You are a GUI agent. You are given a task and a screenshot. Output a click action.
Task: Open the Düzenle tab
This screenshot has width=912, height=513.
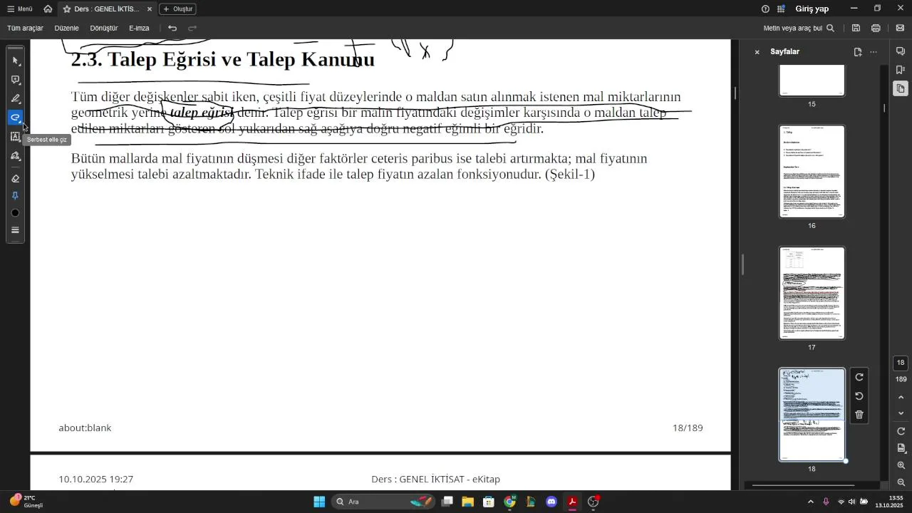point(67,28)
